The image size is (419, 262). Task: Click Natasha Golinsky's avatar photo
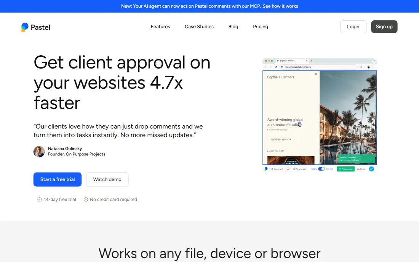(39, 152)
